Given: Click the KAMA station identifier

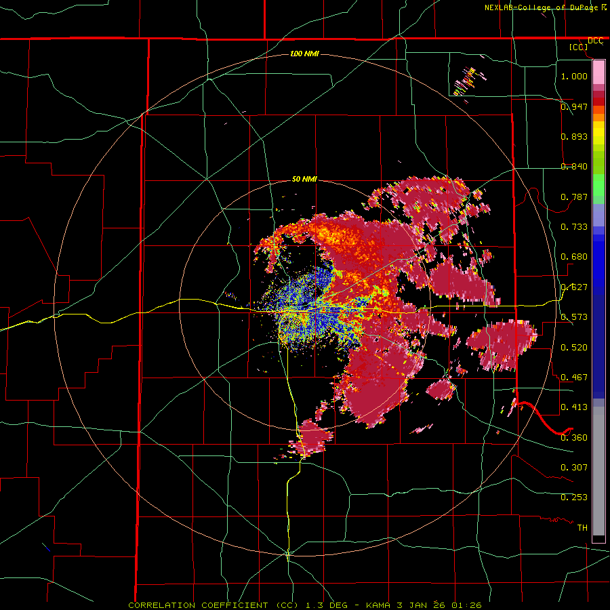Looking at the screenshot, I should coord(380,605).
